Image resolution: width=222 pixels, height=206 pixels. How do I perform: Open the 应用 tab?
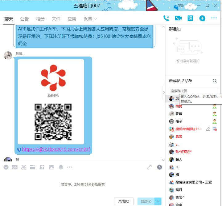[x=72, y=19]
